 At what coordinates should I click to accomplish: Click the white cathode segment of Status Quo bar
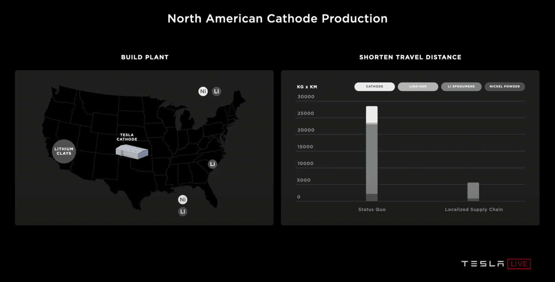click(372, 114)
